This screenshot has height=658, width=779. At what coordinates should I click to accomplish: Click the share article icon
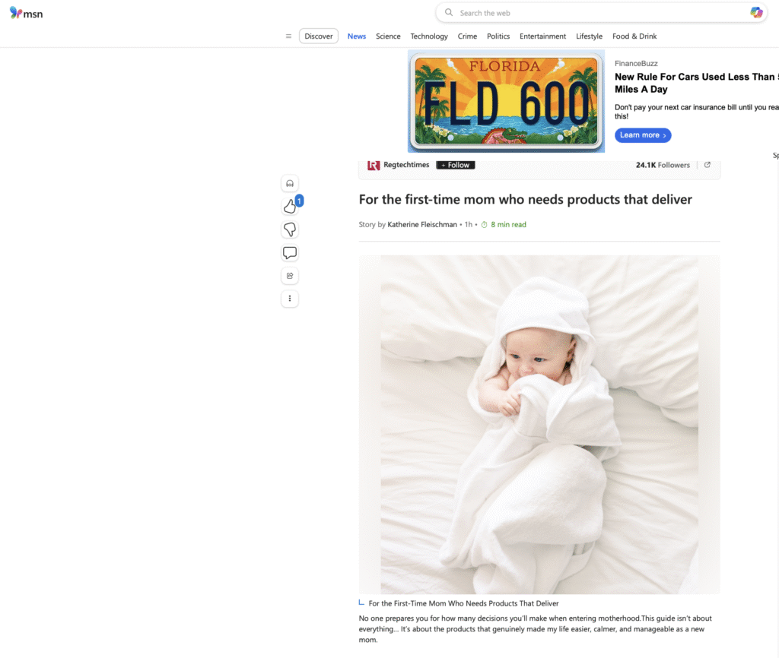(290, 275)
